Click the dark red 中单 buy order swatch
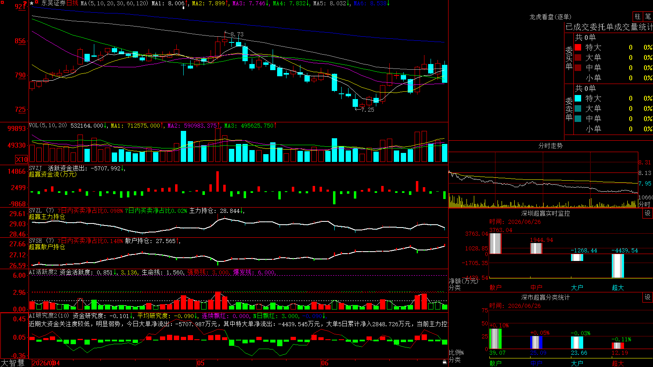 [578, 68]
